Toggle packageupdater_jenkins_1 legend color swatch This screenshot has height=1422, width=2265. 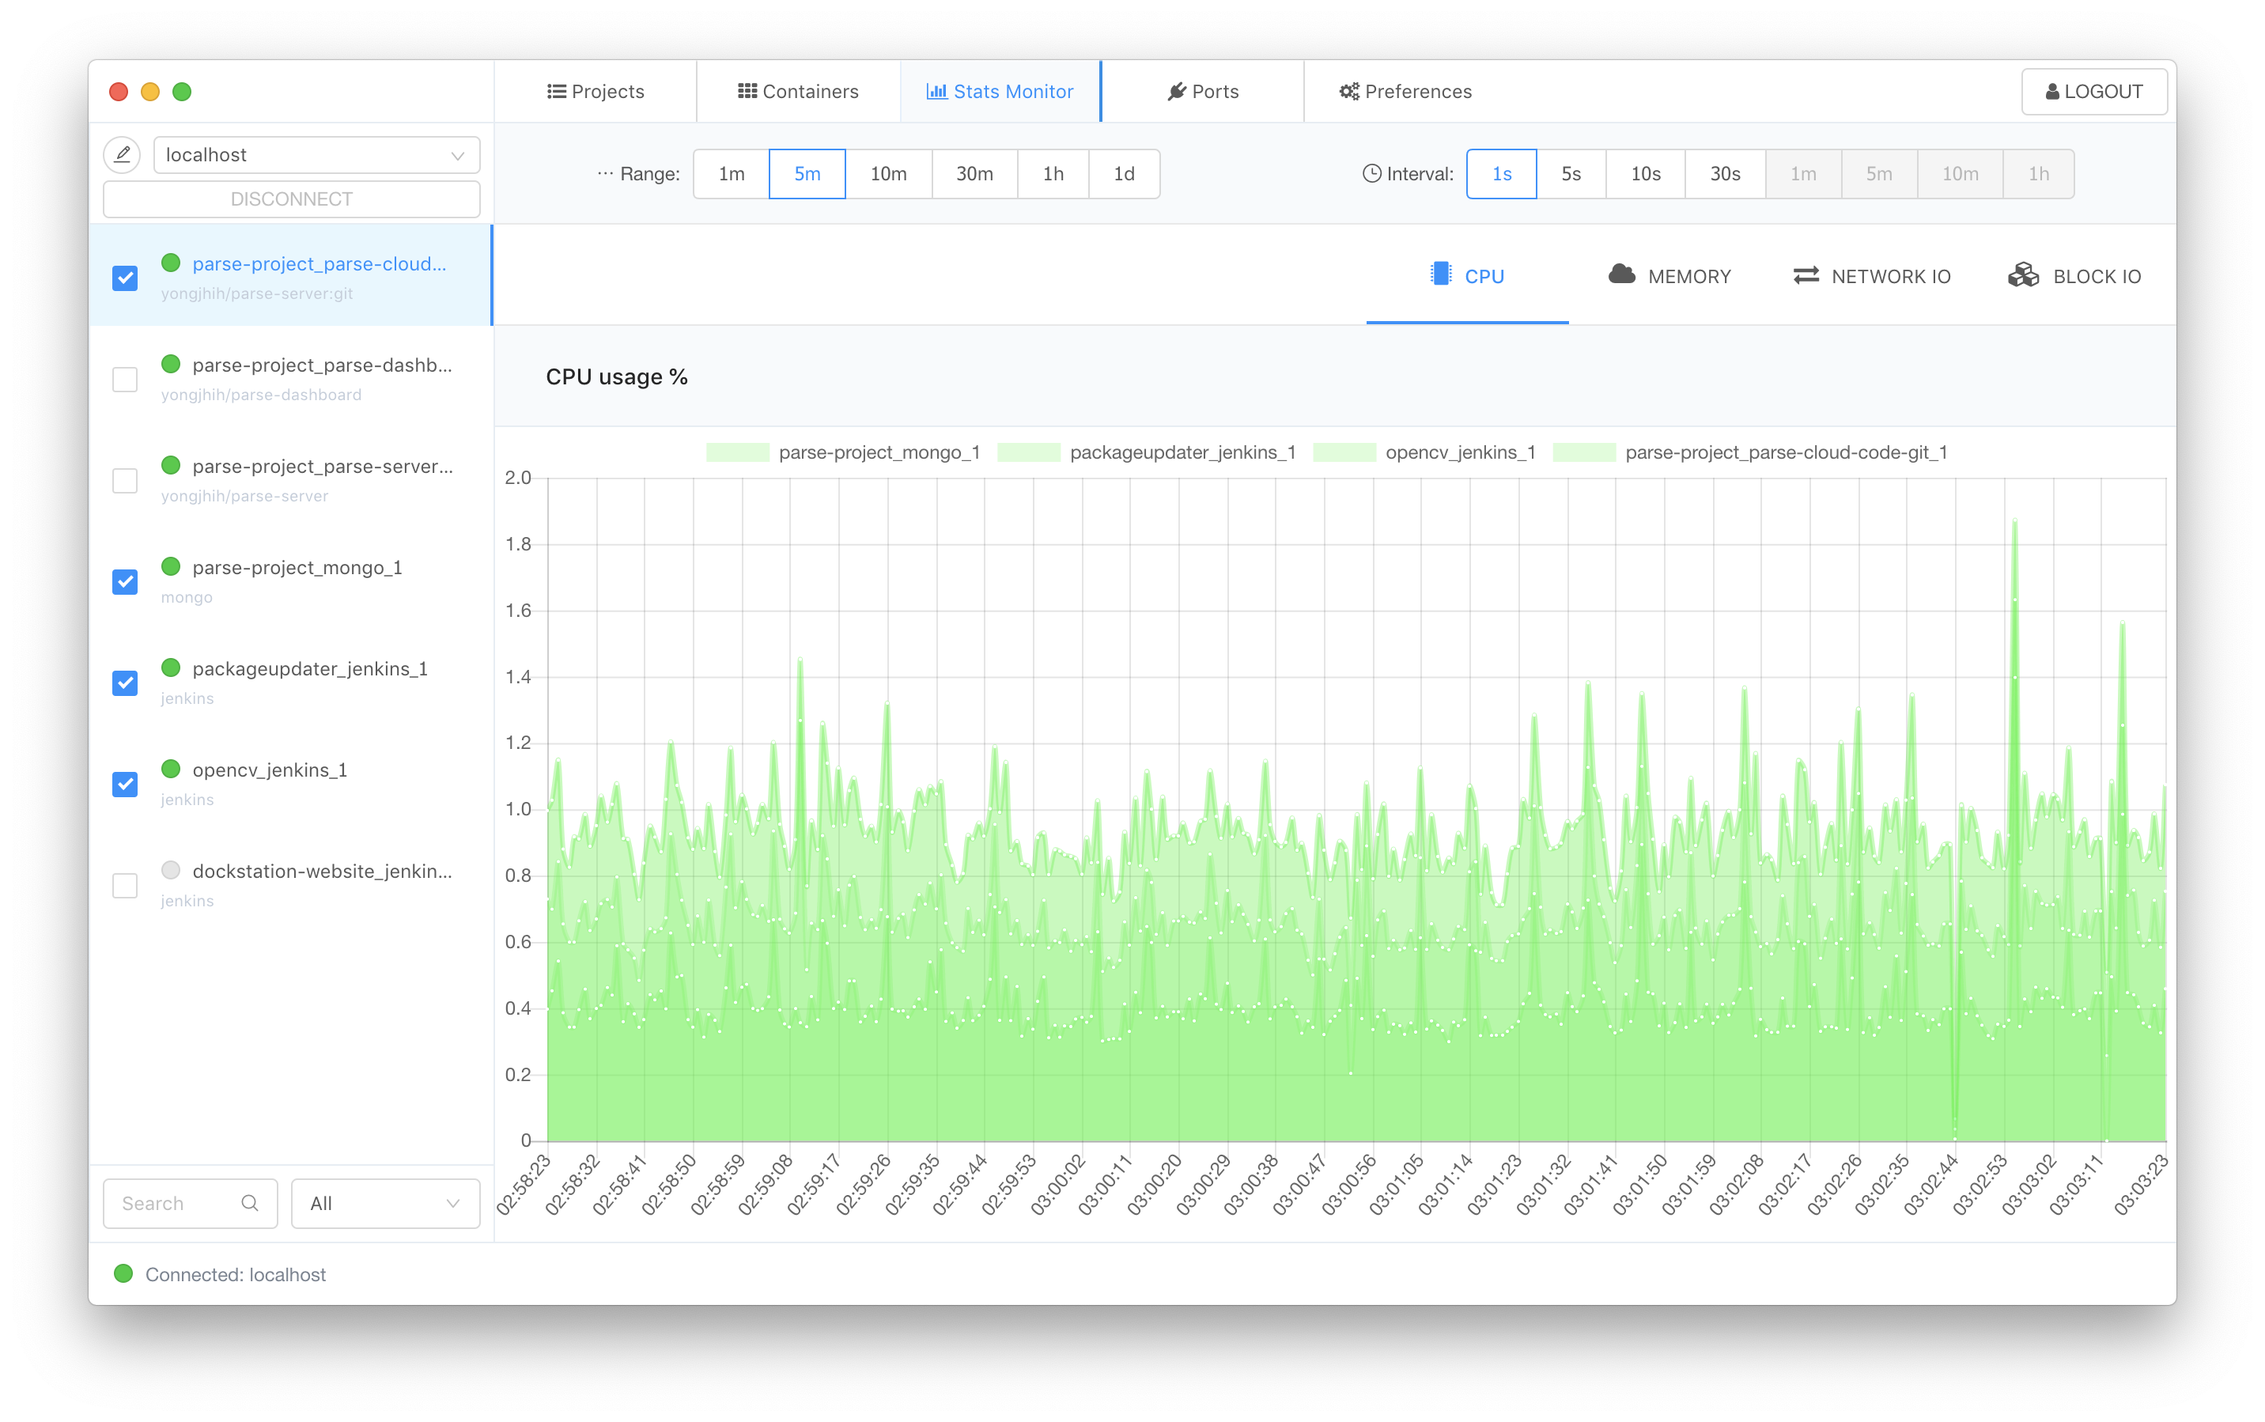pos(1029,452)
